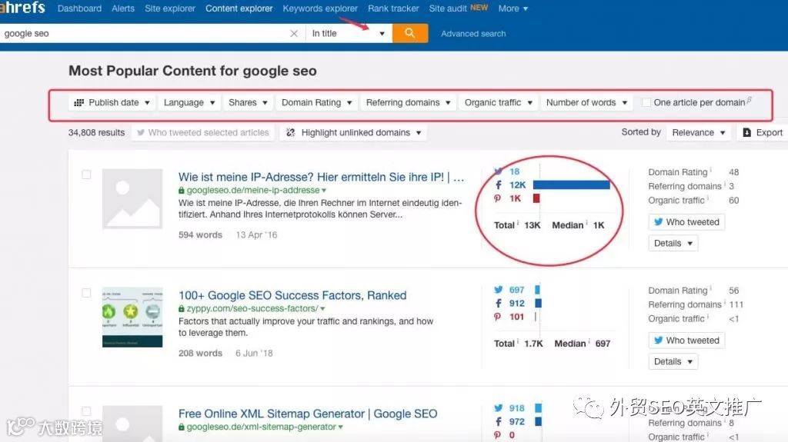Go to Keywords explorer

click(x=320, y=8)
